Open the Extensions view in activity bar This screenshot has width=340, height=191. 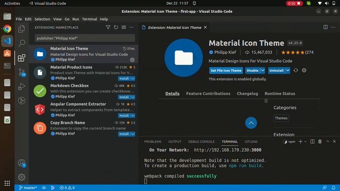coord(21,58)
